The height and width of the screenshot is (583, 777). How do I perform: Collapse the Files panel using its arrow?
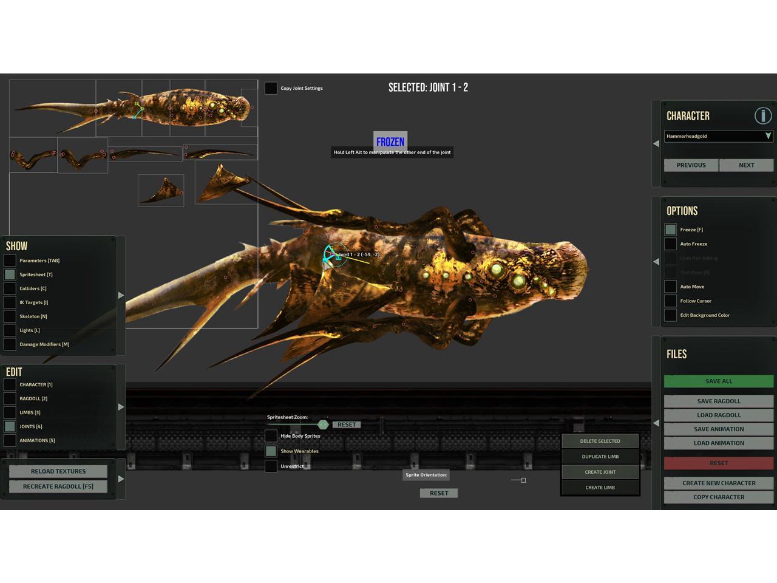(656, 423)
